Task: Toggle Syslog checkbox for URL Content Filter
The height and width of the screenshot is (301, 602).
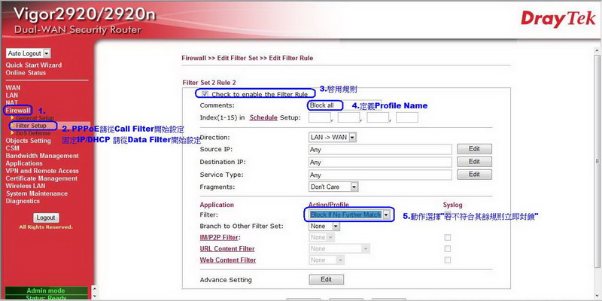Action: coord(447,249)
